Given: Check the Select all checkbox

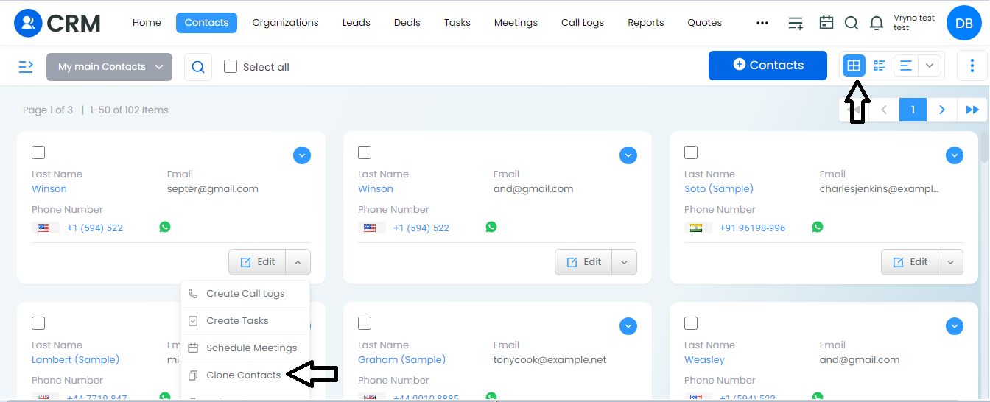Looking at the screenshot, I should click(x=231, y=66).
